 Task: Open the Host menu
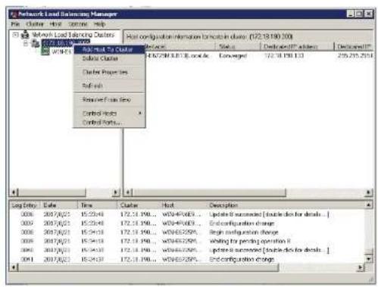tap(55, 24)
